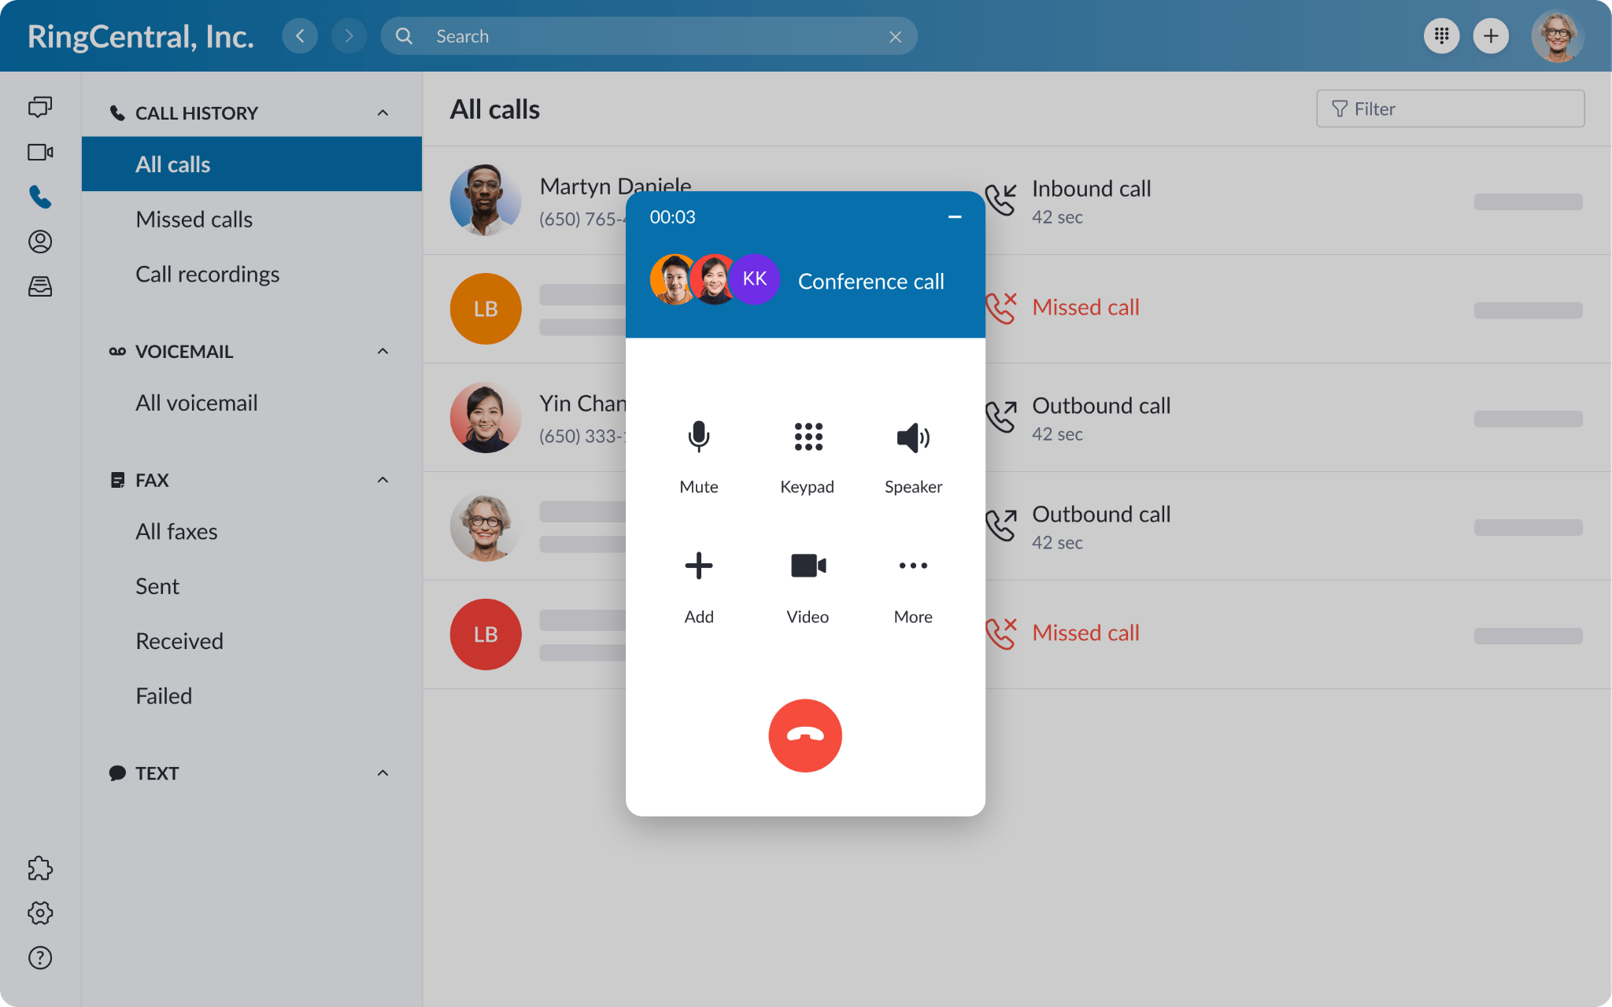1612x1007 pixels.
Task: Click the Mute microphone icon
Action: click(699, 437)
